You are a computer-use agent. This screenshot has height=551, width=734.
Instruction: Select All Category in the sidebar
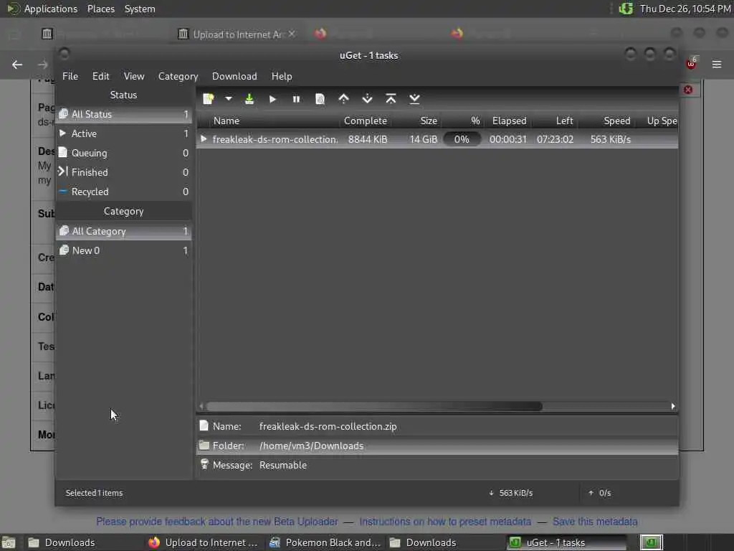tap(124, 231)
